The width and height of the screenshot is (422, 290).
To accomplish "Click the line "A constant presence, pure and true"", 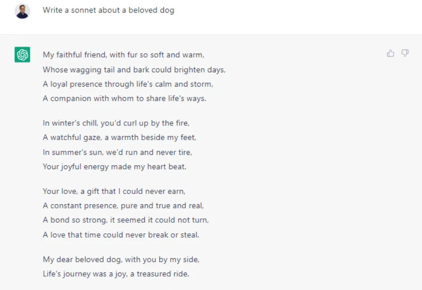I will coord(123,206).
